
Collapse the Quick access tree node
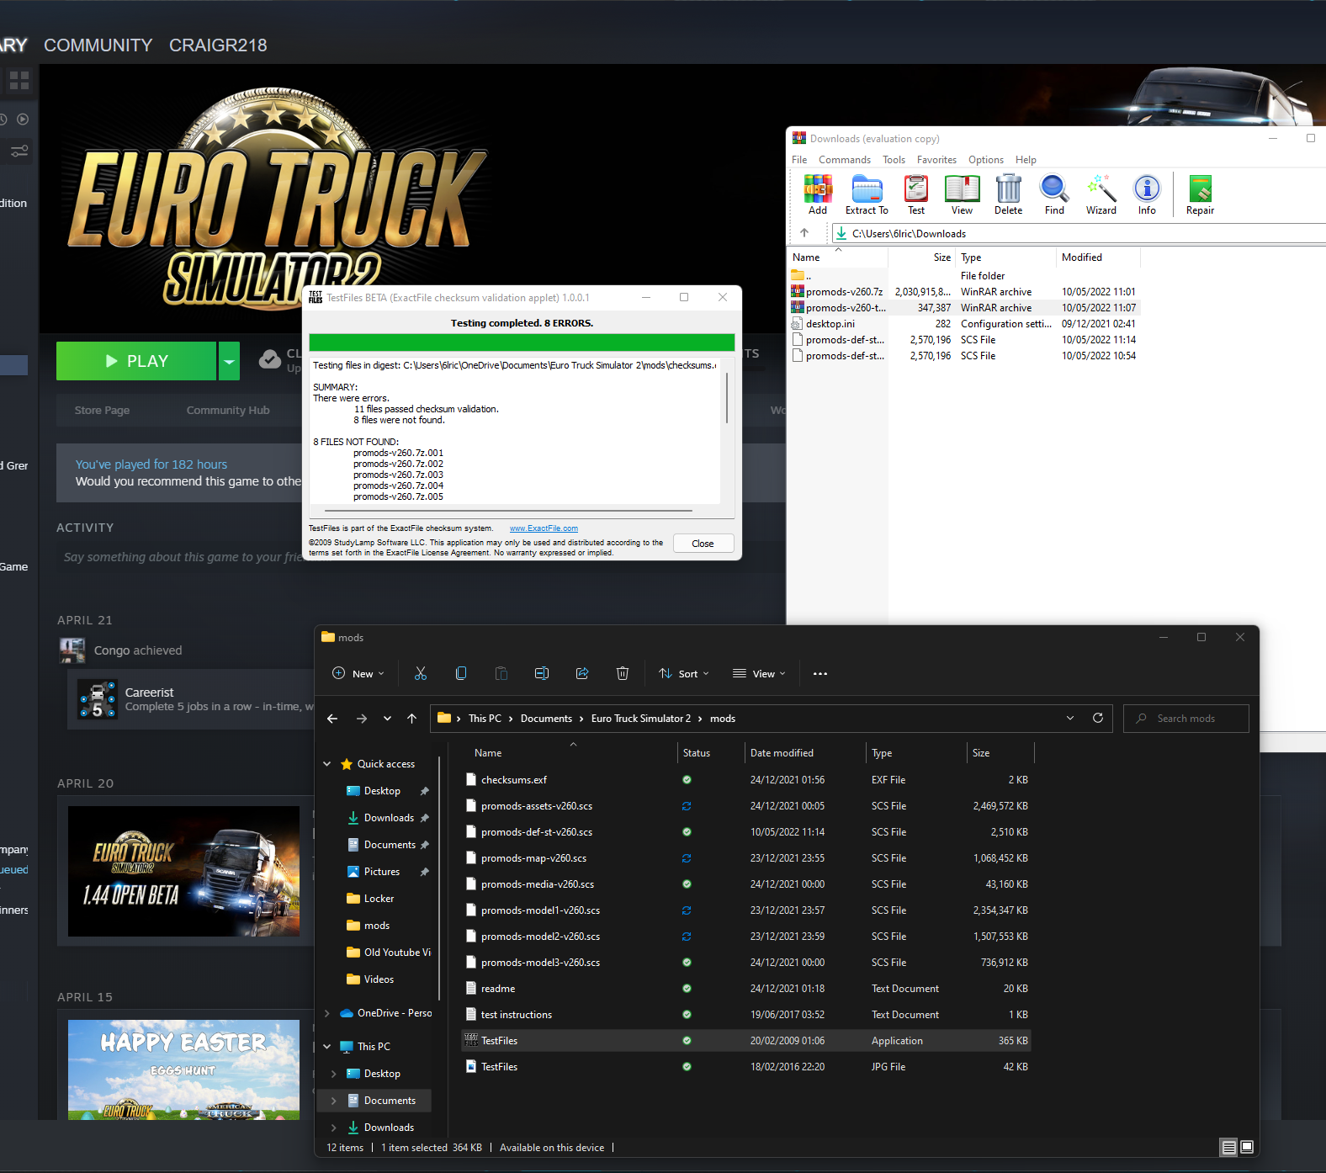point(327,764)
